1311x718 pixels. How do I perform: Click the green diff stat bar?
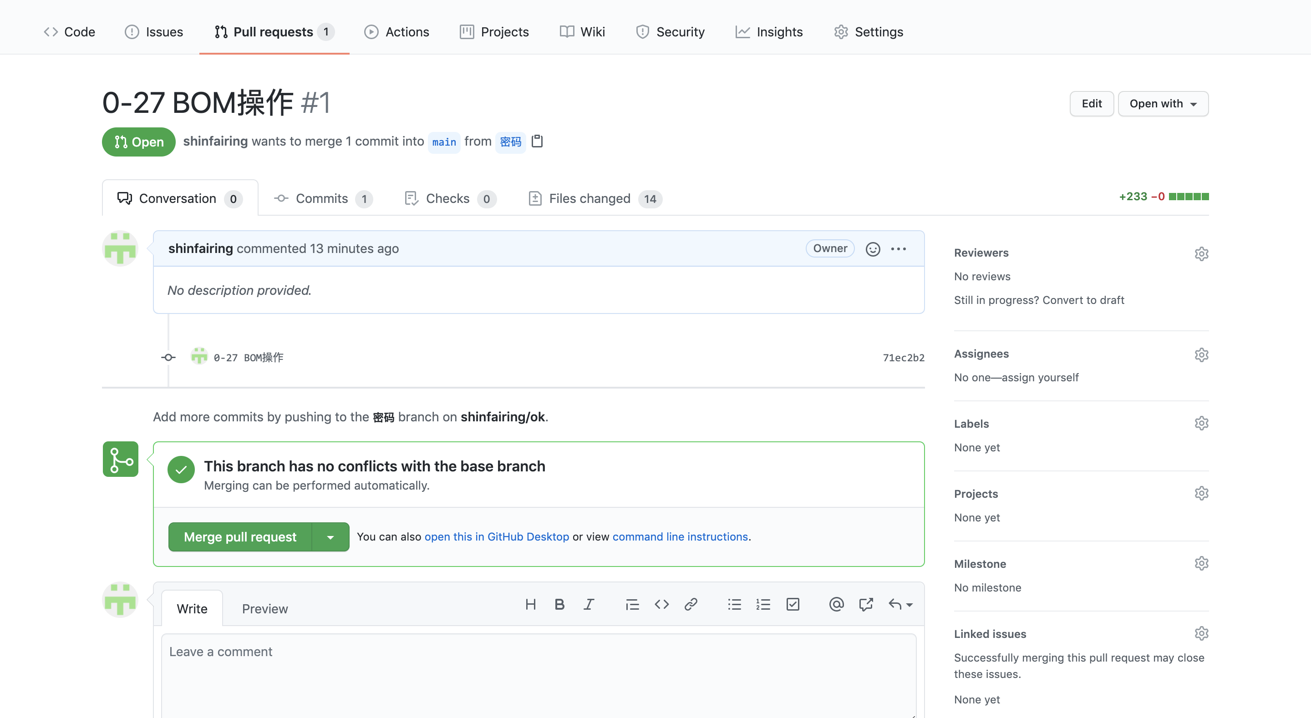1189,197
